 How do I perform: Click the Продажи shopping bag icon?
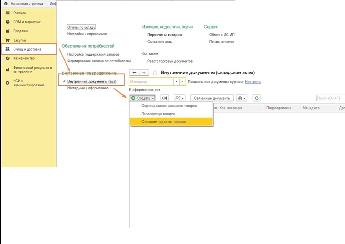[7, 31]
